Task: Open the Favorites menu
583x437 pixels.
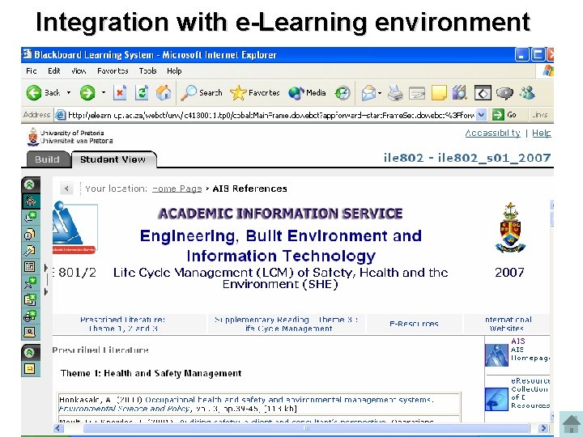Action: pos(113,71)
